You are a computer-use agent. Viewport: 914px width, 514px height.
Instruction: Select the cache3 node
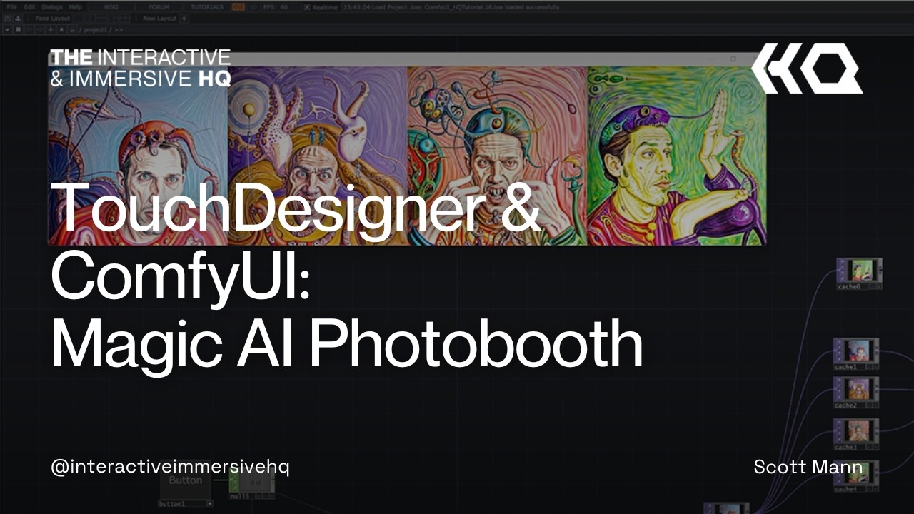coord(856,435)
